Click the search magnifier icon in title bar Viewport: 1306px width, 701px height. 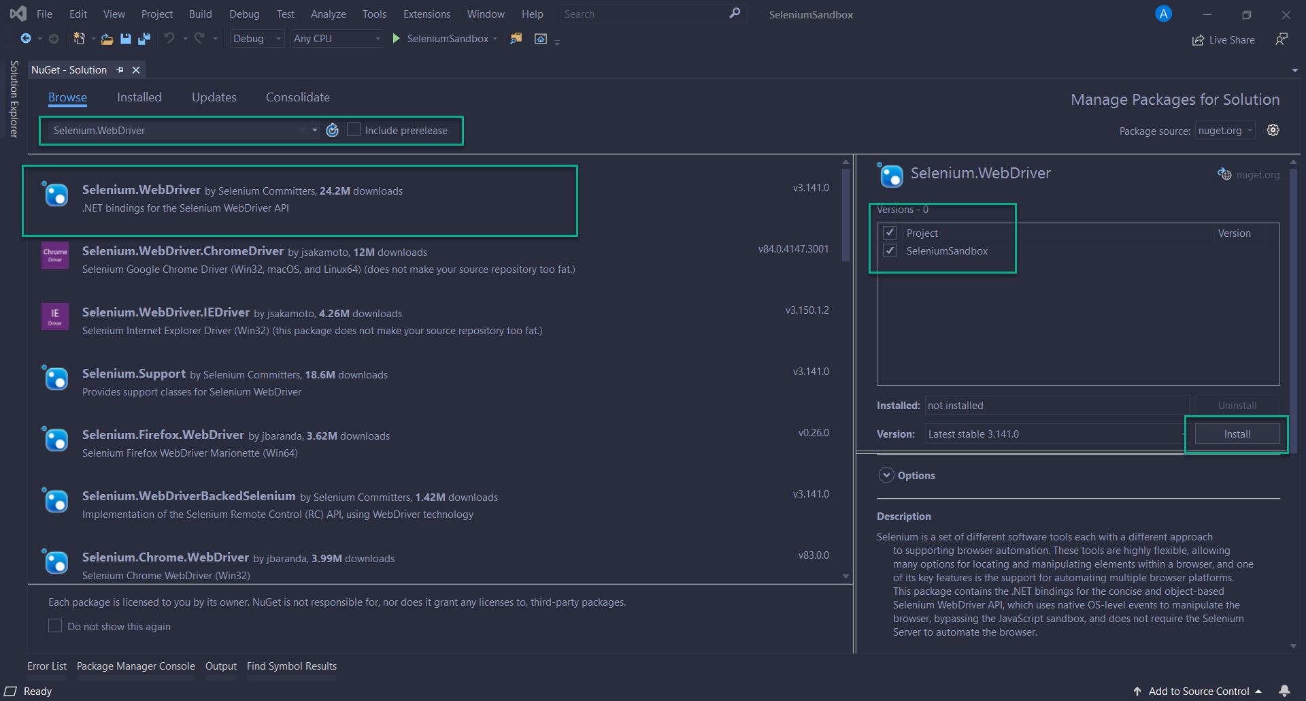(735, 14)
